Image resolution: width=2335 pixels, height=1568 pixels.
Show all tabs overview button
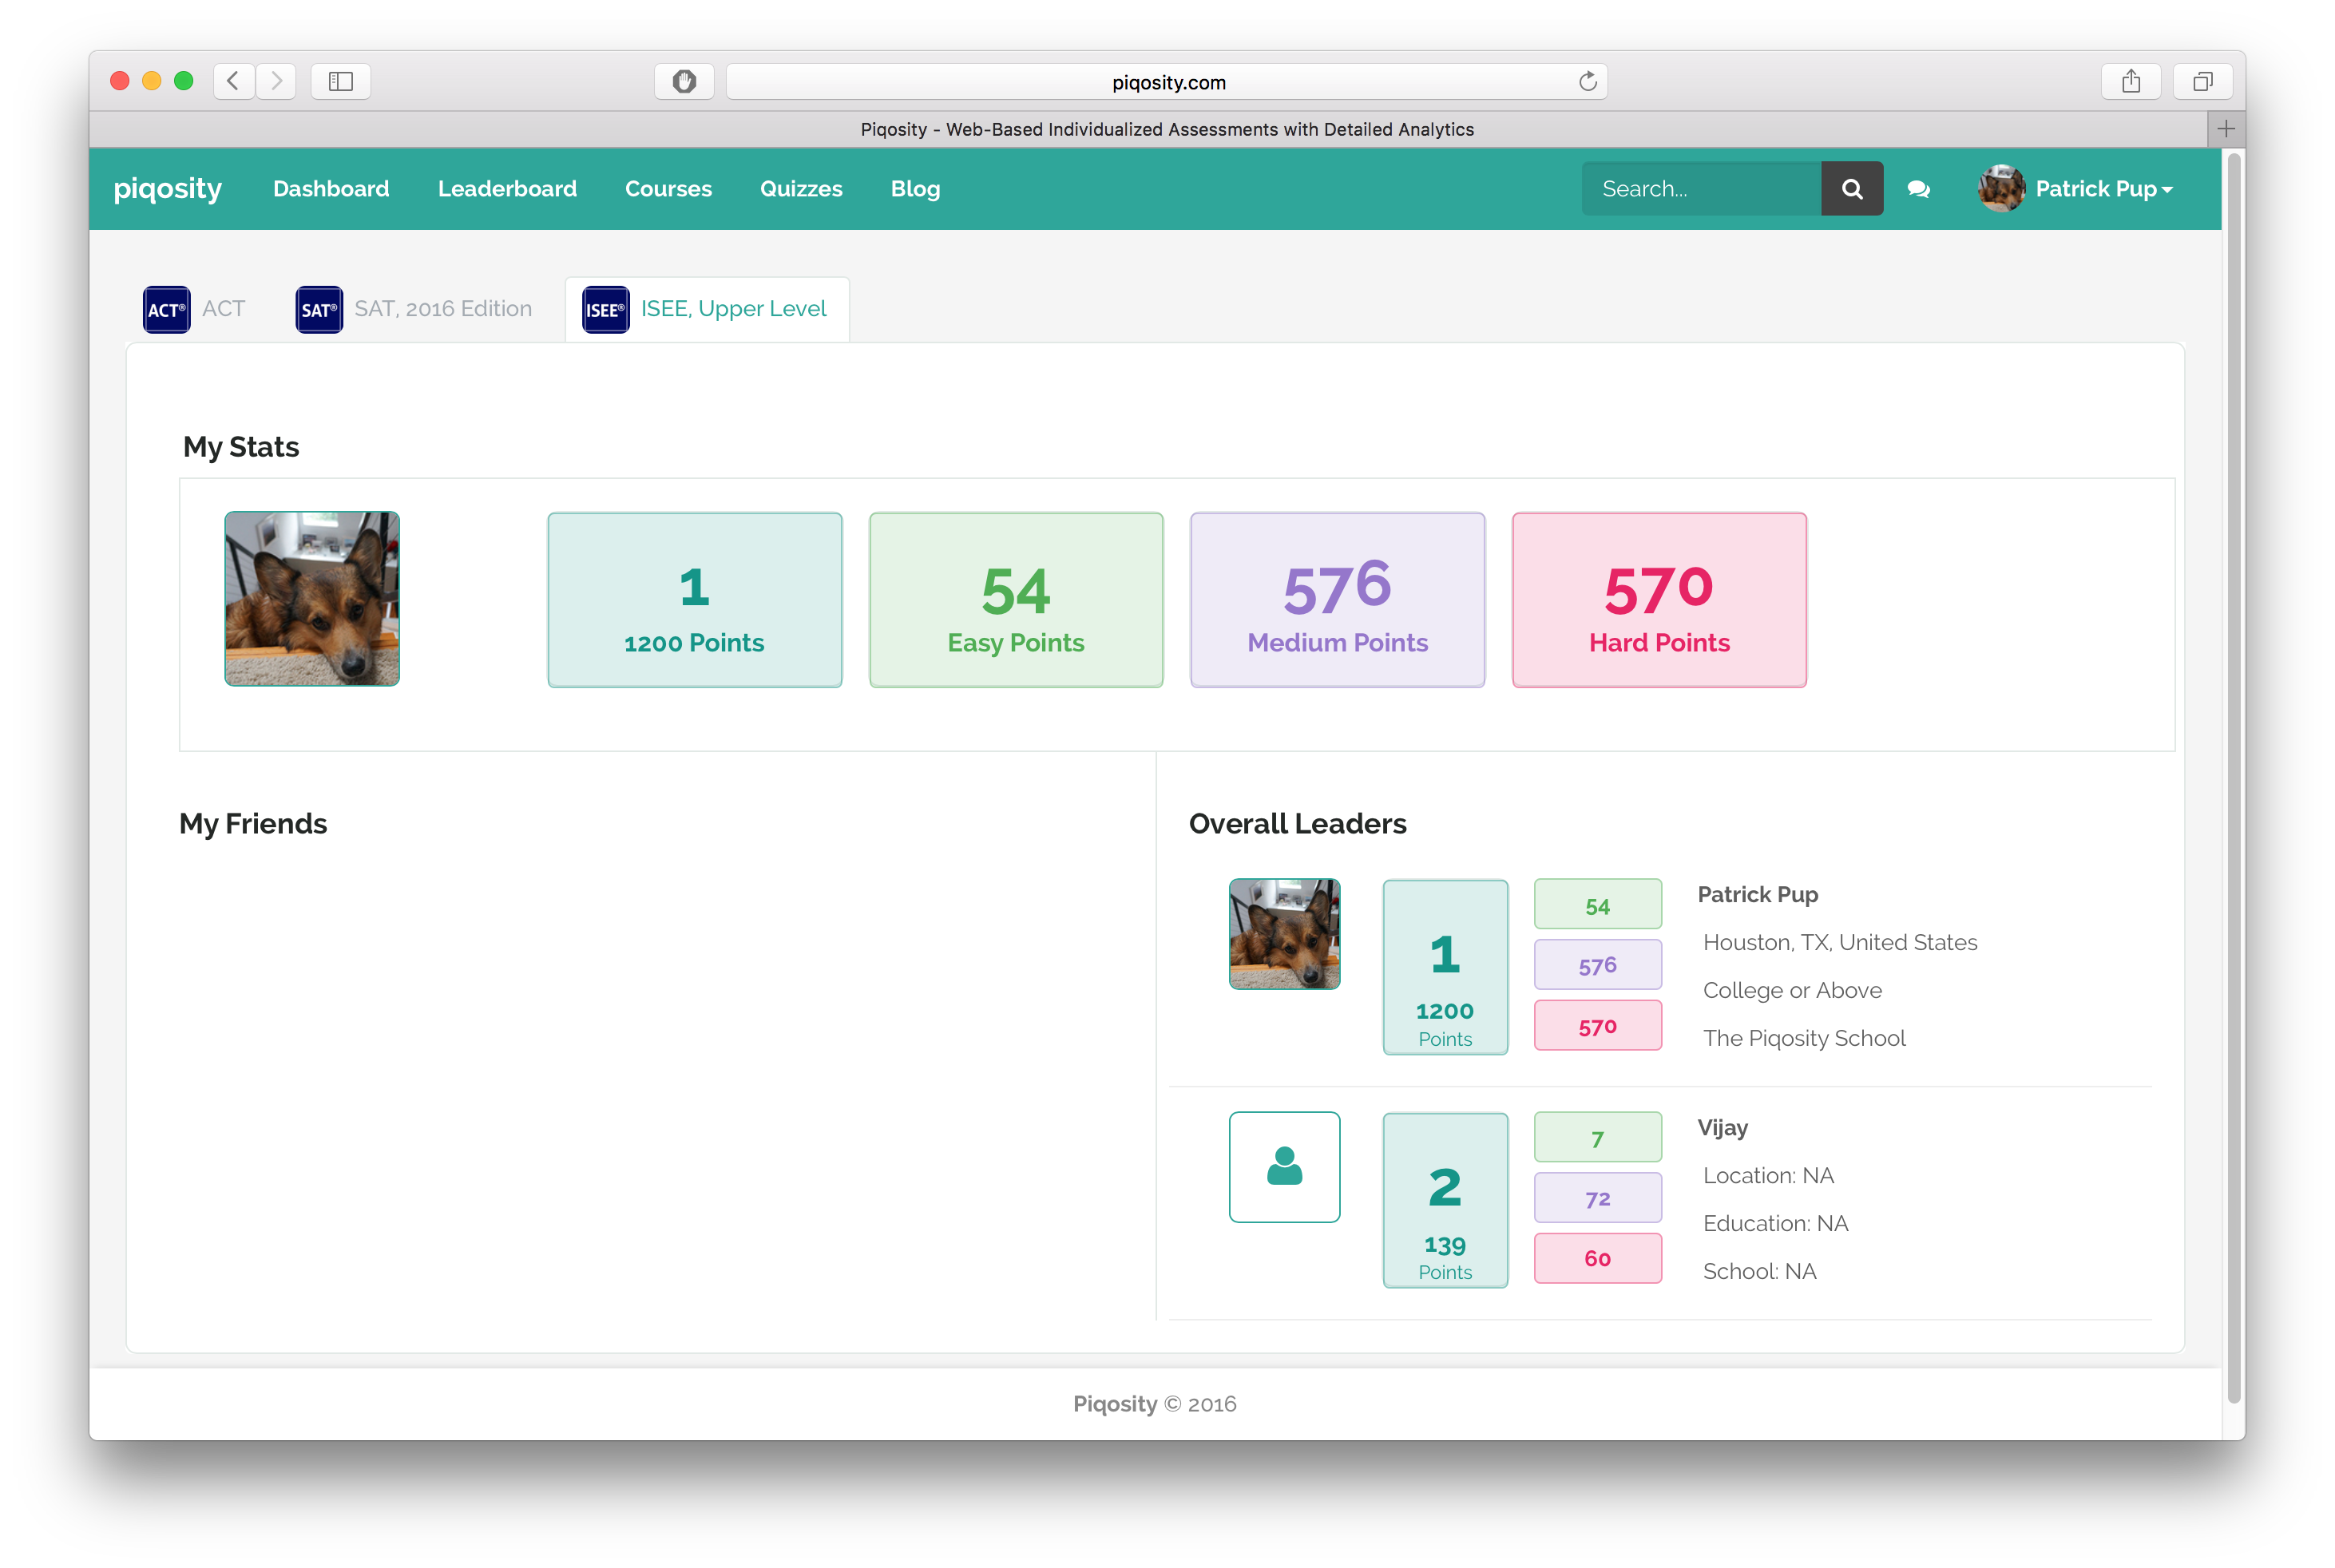(2202, 81)
